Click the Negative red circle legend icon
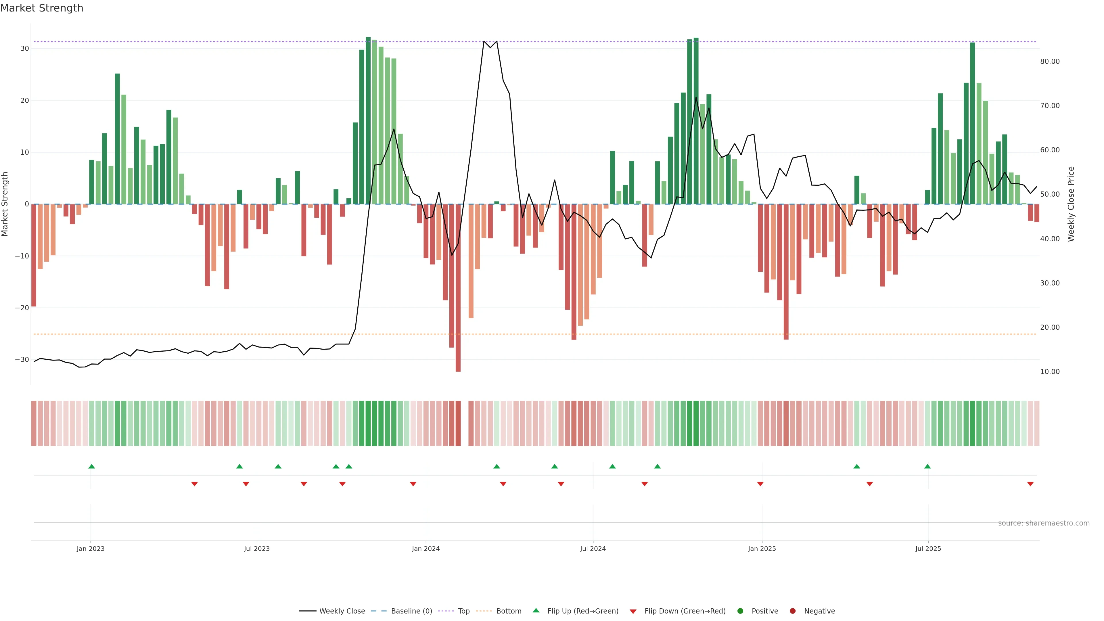Viewport: 1104px width, 621px height. click(792, 611)
